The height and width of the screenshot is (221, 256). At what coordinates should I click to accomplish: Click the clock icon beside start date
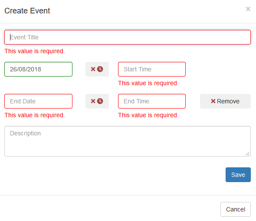point(100,69)
